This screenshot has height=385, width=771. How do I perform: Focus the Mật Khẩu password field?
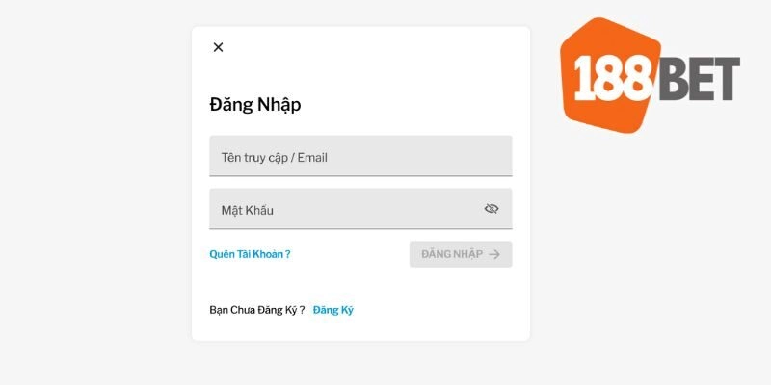347,209
